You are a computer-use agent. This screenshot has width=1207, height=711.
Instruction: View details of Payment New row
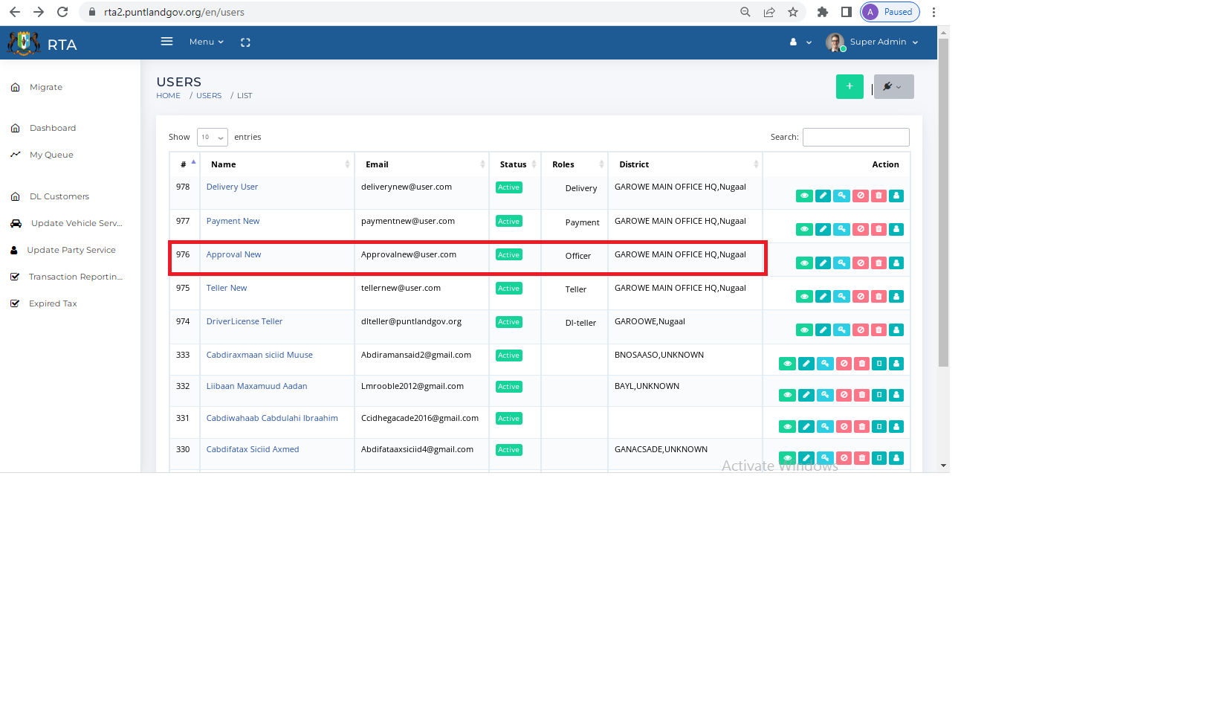804,229
